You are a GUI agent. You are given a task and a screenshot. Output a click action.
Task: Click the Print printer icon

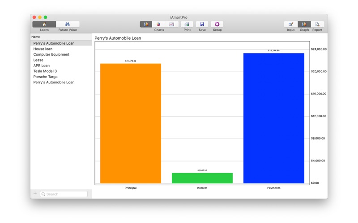coord(187,24)
